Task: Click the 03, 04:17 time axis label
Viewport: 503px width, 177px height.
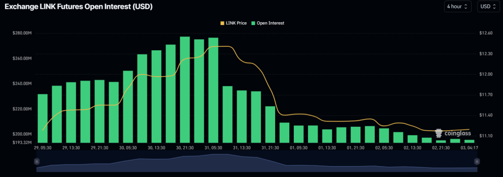Action: (x=469, y=147)
